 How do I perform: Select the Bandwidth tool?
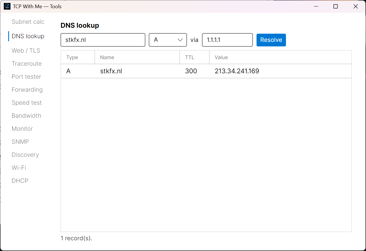pos(26,116)
